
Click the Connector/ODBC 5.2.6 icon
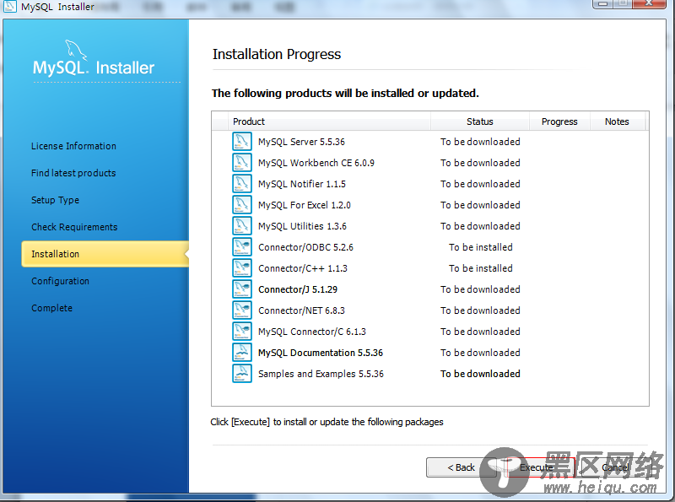(x=242, y=246)
